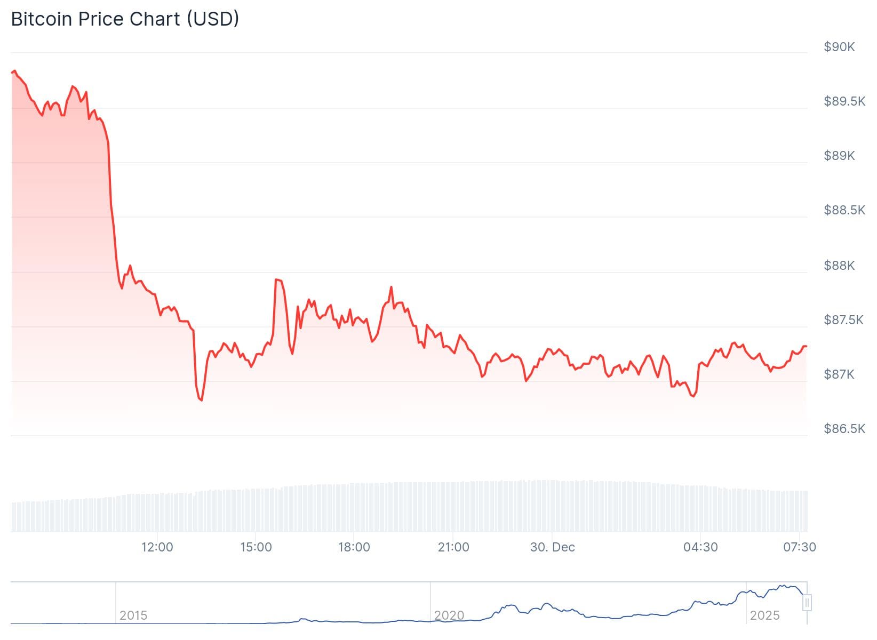Click the 2020 marker in the navigator
Viewport: 877px width, 640px height.
tap(449, 615)
